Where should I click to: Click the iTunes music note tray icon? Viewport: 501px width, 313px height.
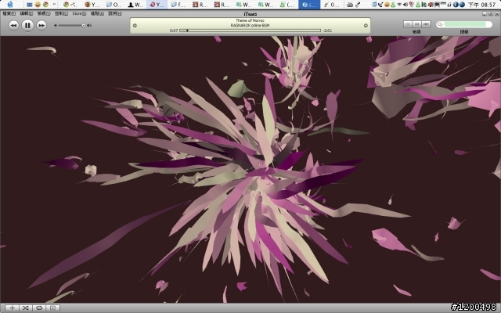(374, 5)
